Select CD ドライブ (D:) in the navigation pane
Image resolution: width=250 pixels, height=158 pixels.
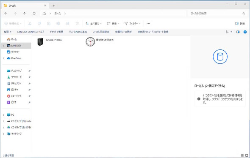[x=21, y=121]
